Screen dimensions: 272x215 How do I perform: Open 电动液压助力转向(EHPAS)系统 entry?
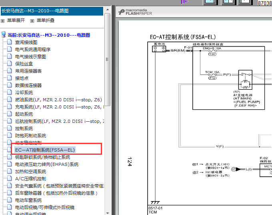tap(47, 164)
